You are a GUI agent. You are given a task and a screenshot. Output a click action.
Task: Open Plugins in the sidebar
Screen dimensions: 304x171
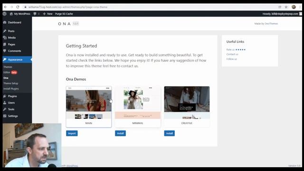tap(12, 96)
